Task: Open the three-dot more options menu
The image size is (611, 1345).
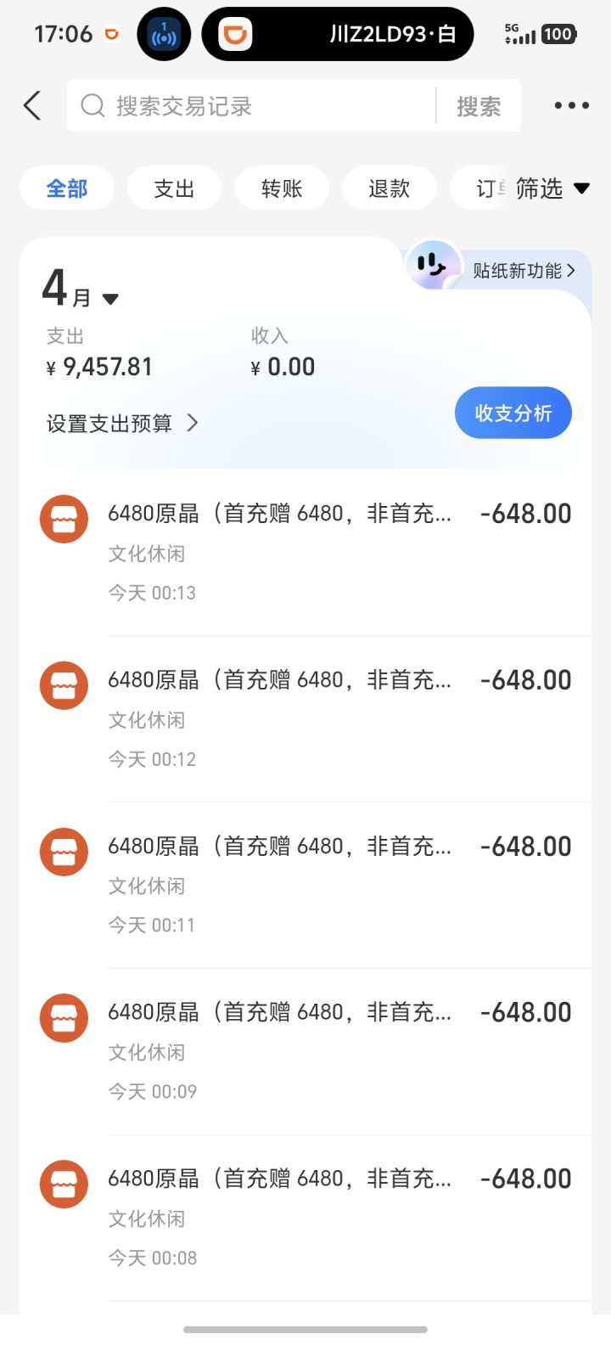Action: point(571,106)
